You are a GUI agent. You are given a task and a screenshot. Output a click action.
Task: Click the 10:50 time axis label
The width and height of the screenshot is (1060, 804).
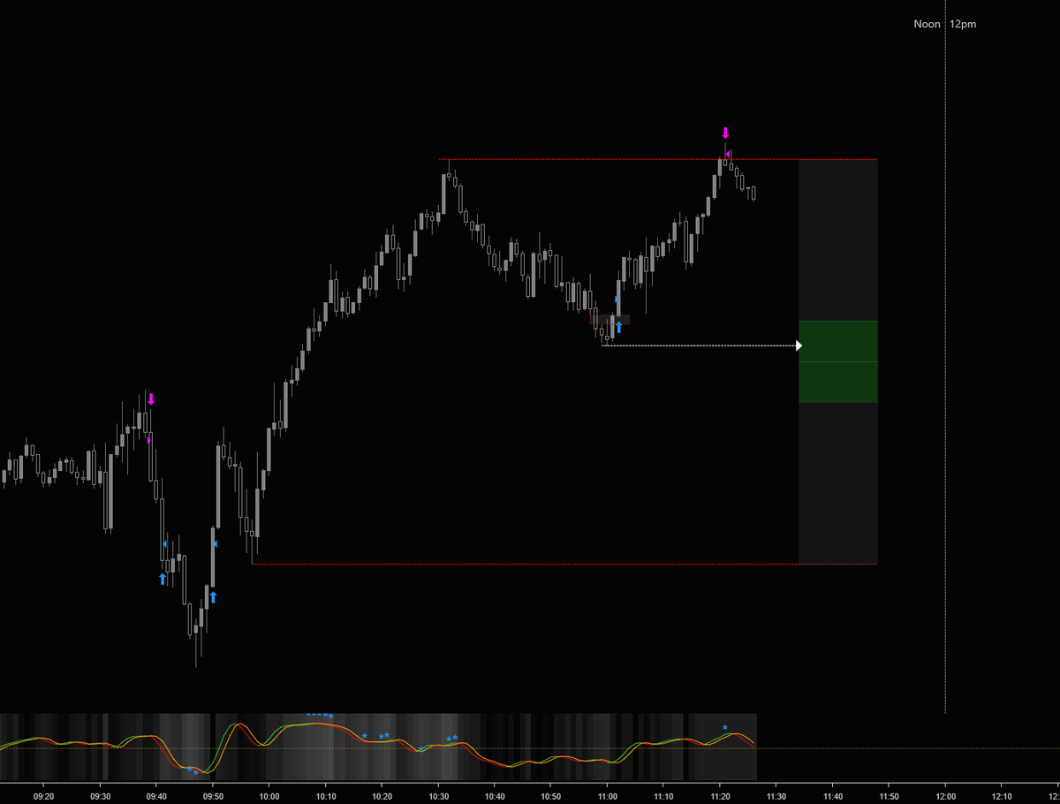[x=550, y=795]
